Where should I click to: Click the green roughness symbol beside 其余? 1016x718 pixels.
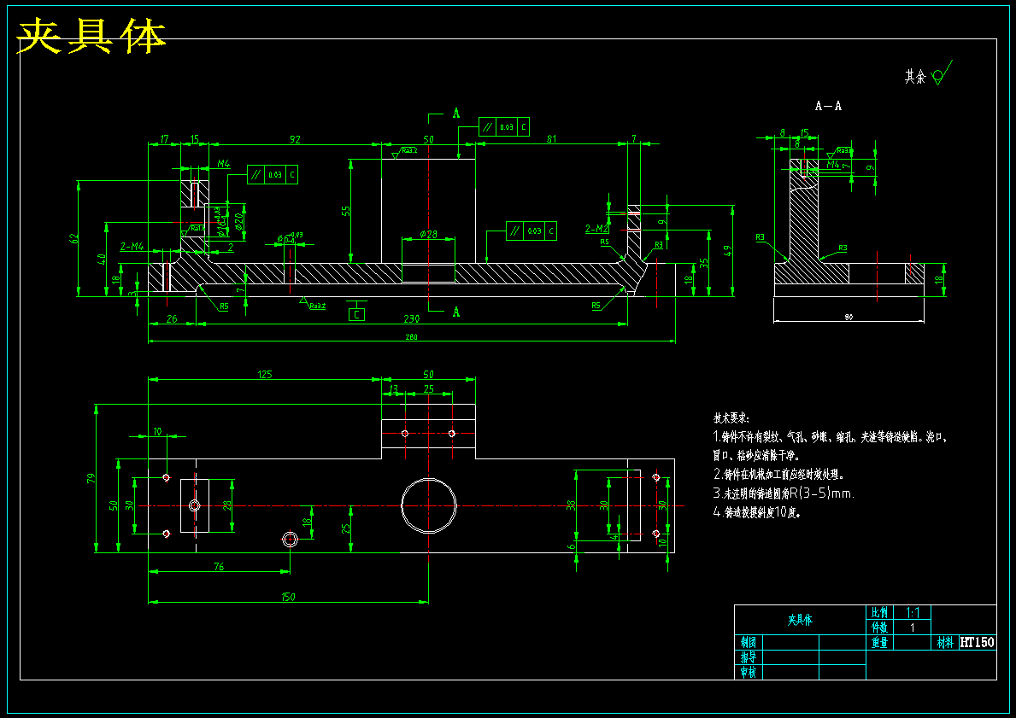tap(943, 73)
